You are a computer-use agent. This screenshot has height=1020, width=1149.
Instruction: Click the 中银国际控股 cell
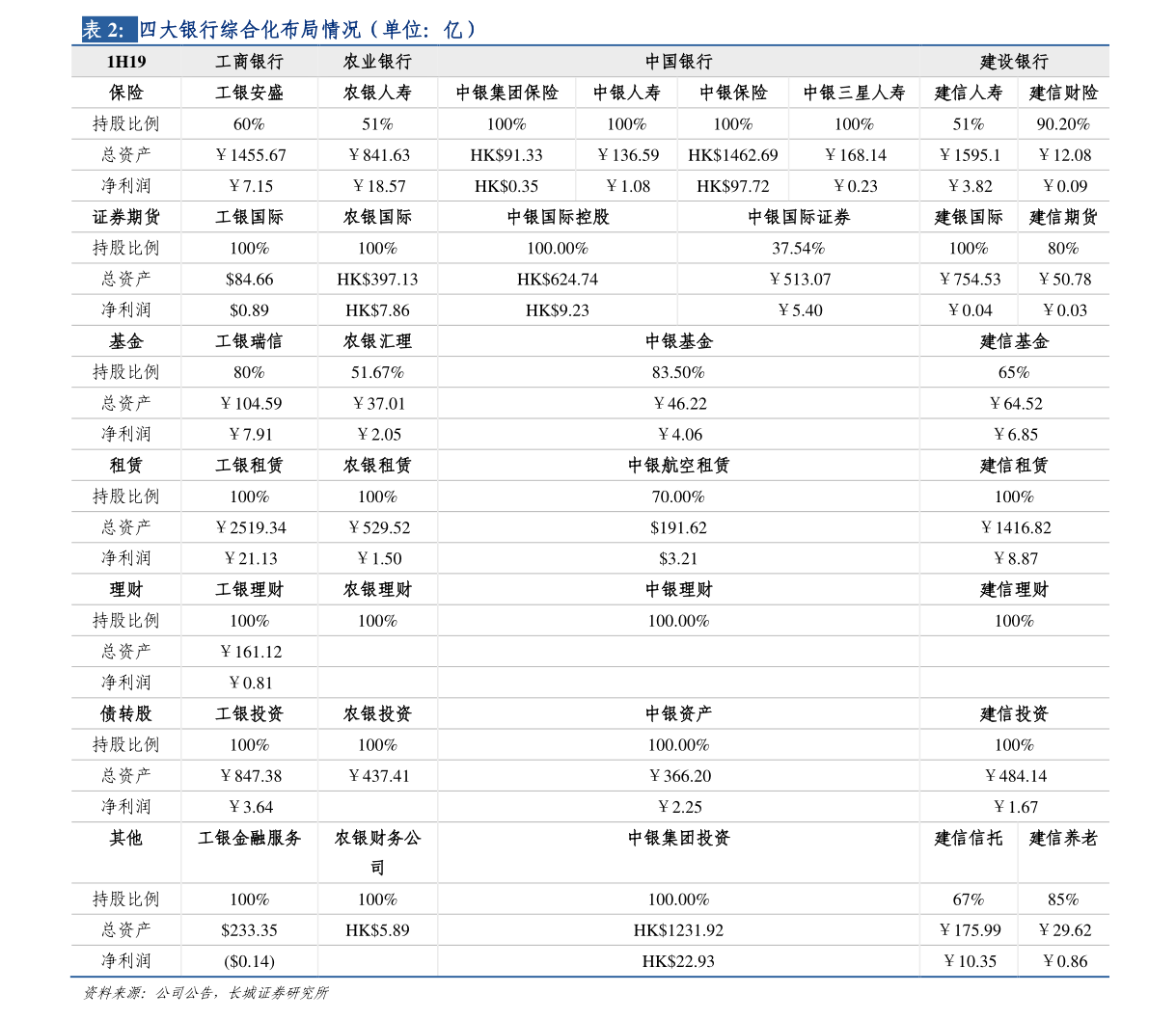(558, 217)
